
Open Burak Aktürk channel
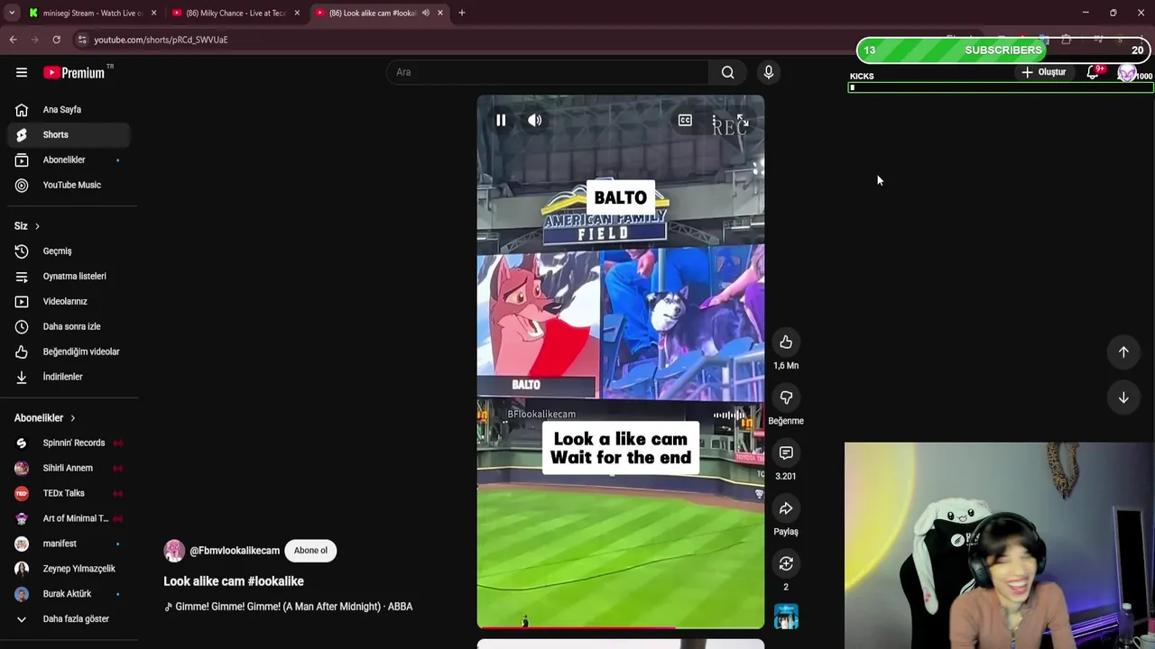(69, 594)
